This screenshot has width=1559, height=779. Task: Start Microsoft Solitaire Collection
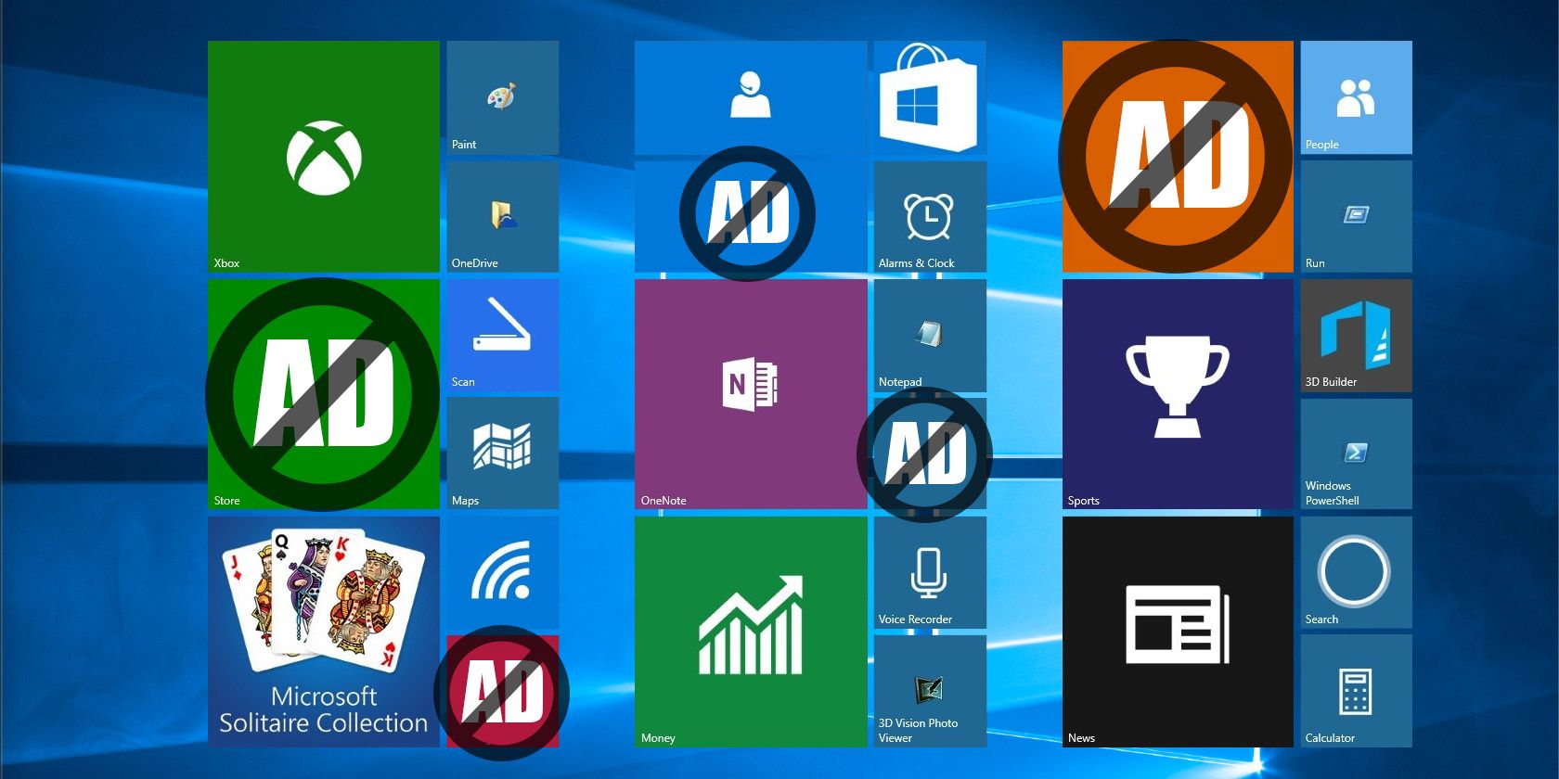pos(323,632)
